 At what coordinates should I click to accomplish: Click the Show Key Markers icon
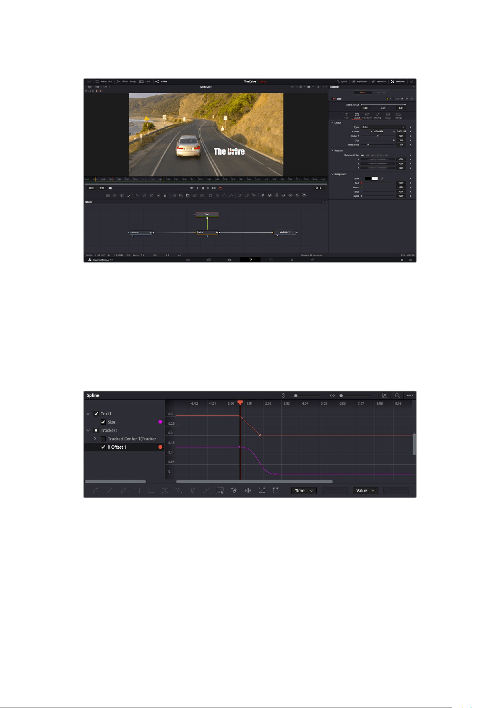pyautogui.click(x=276, y=490)
